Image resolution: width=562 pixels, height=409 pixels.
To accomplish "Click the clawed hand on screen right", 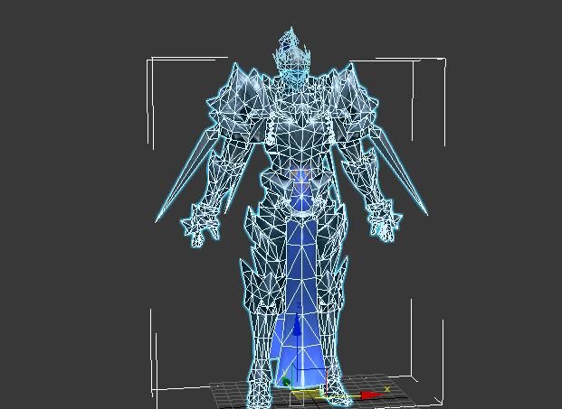I will (x=384, y=219).
